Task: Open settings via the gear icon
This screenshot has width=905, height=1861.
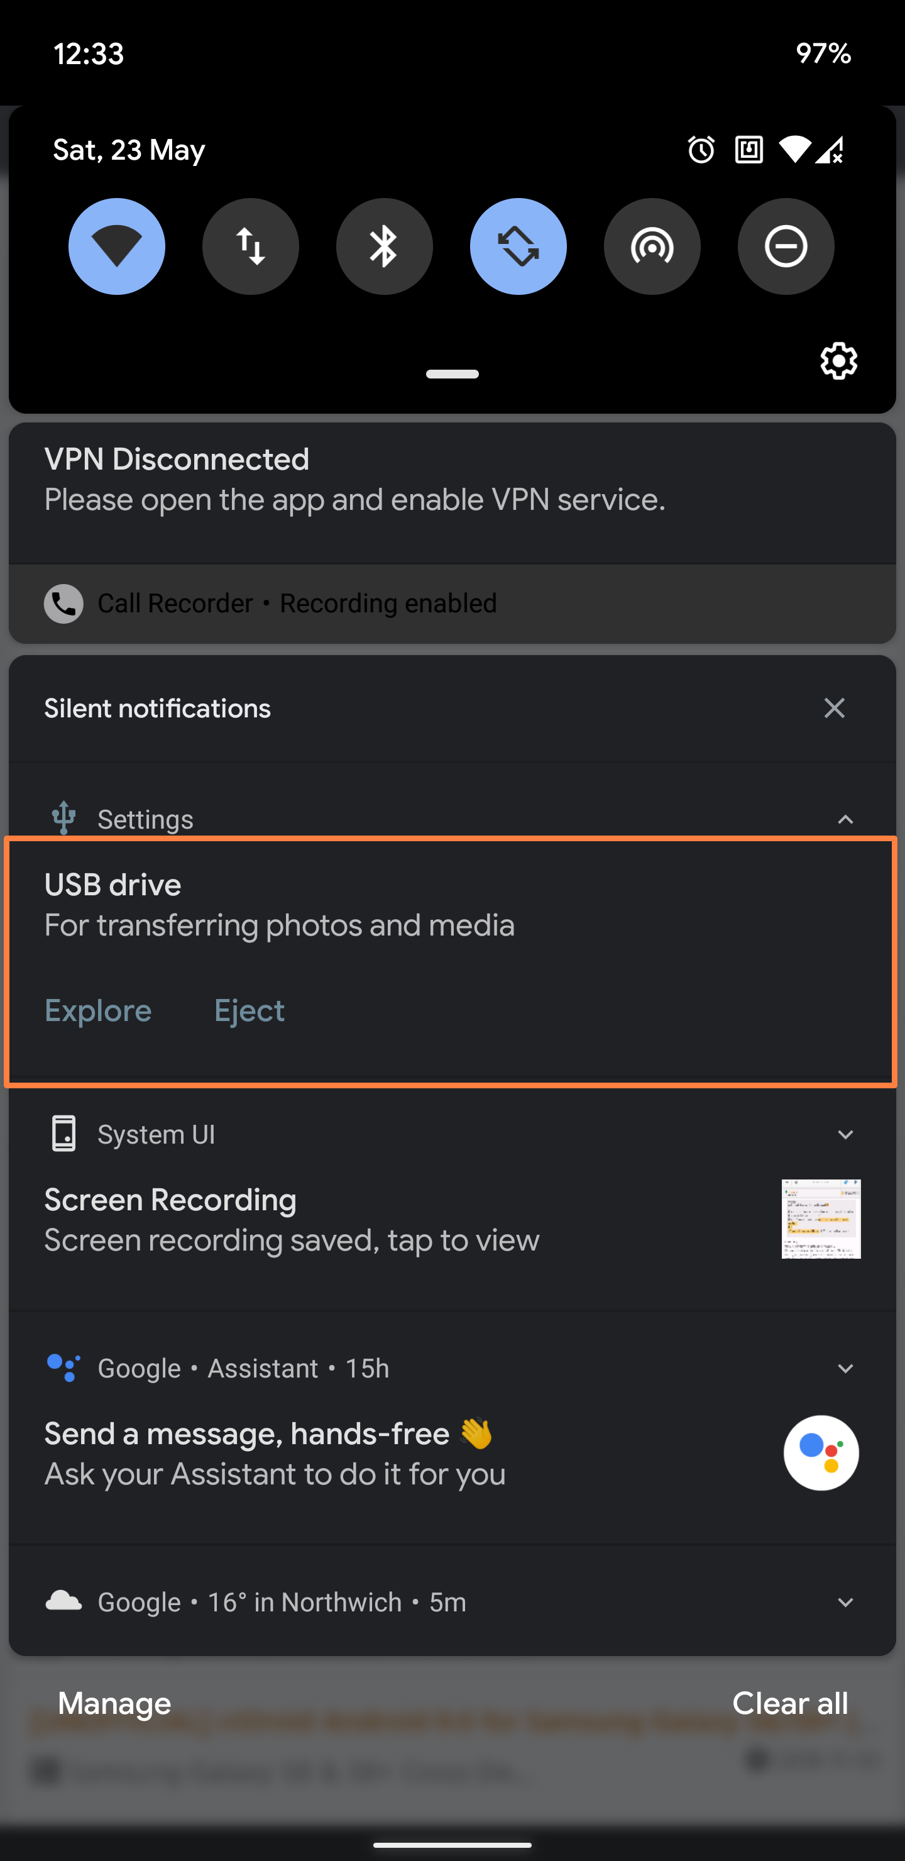Action: 838,360
